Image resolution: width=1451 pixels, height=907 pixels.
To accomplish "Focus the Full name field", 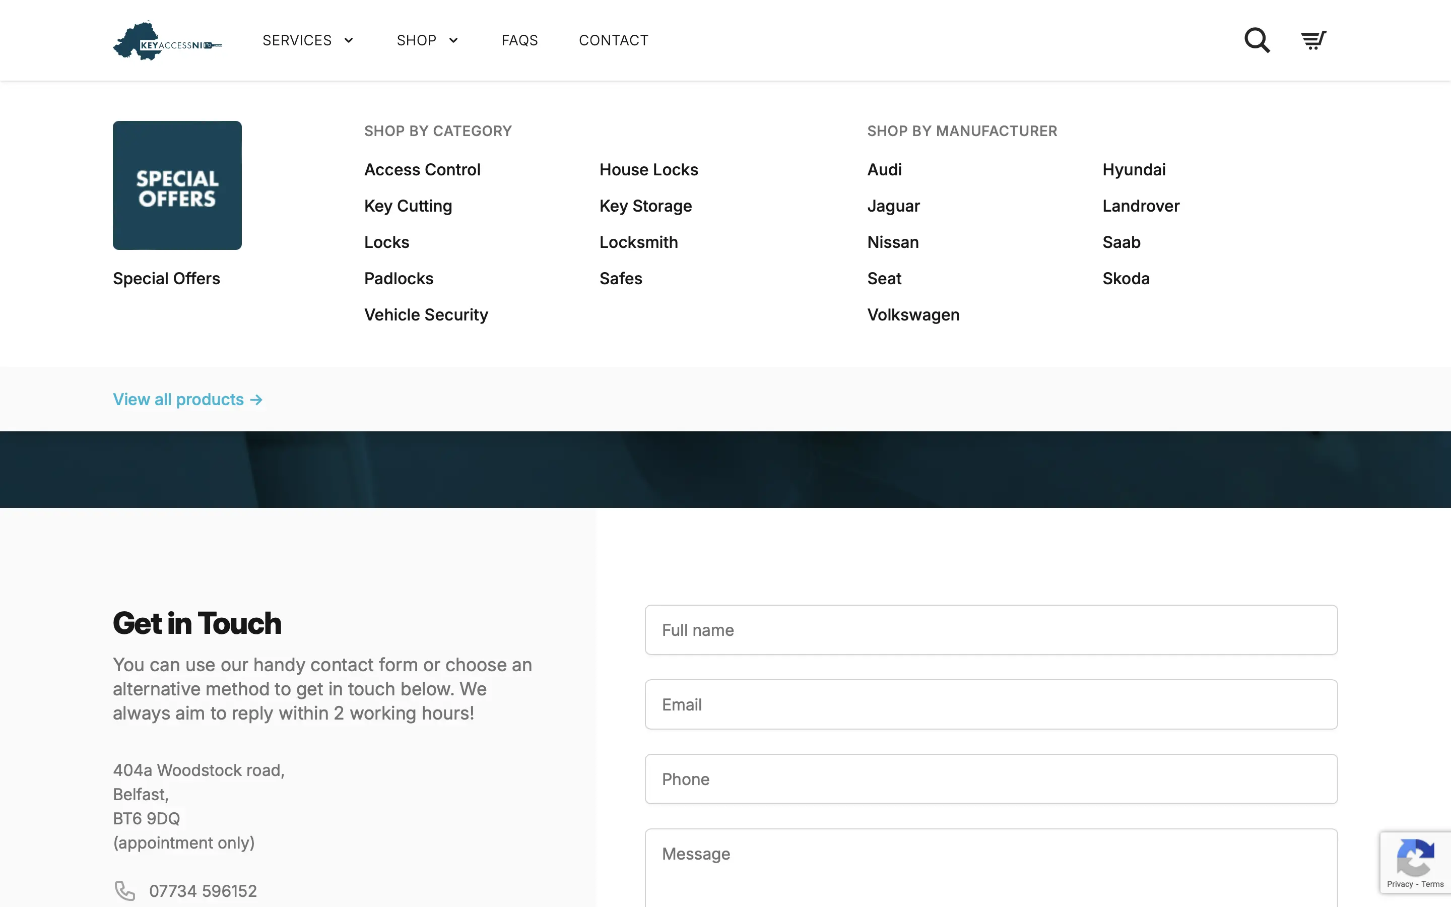I will click(991, 630).
